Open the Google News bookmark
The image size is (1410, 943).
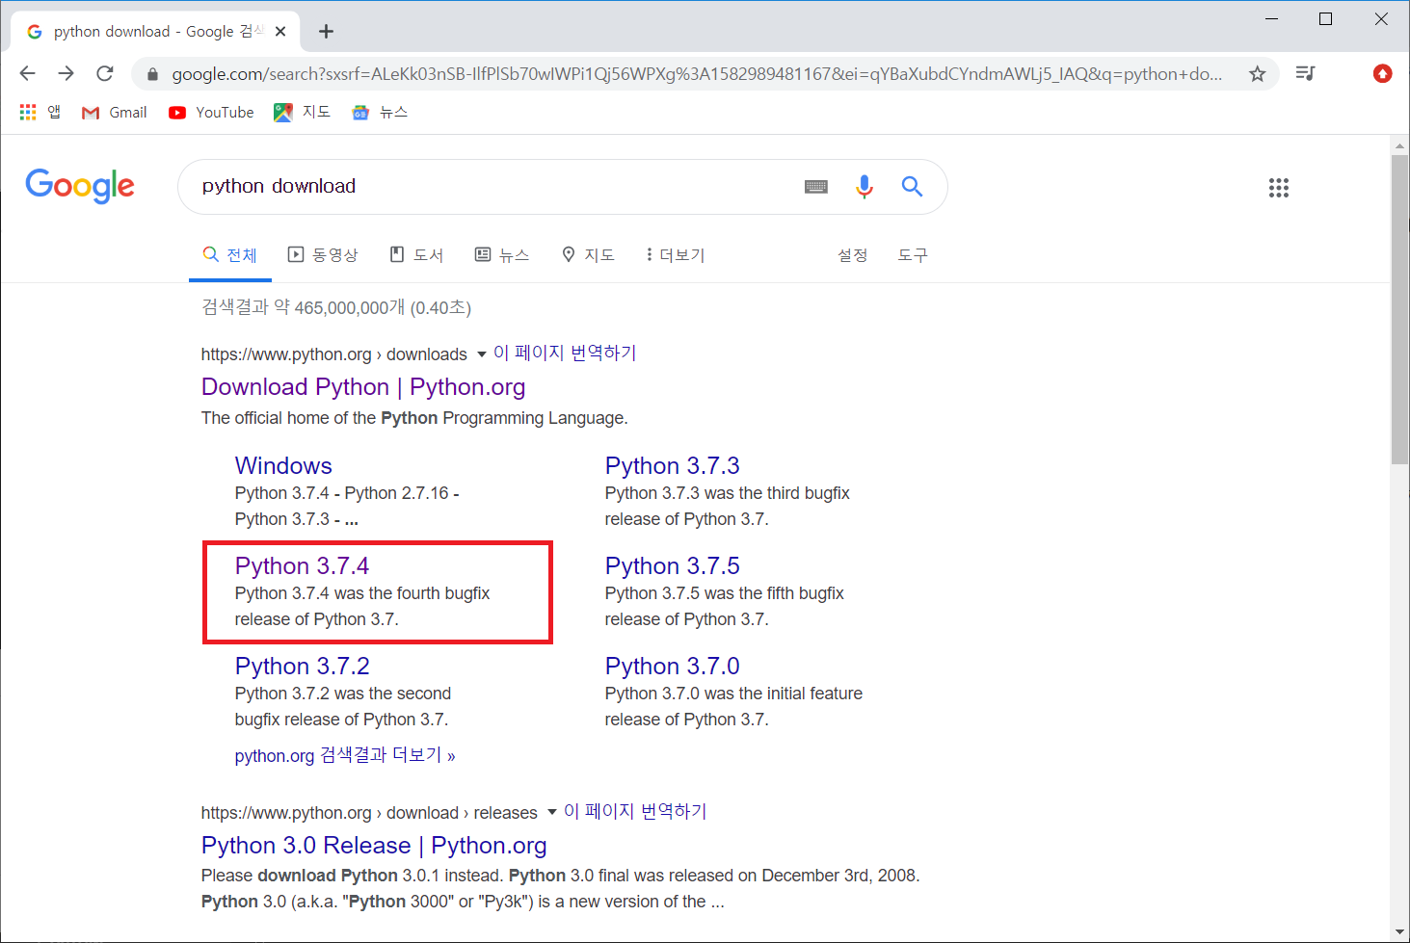tap(380, 112)
